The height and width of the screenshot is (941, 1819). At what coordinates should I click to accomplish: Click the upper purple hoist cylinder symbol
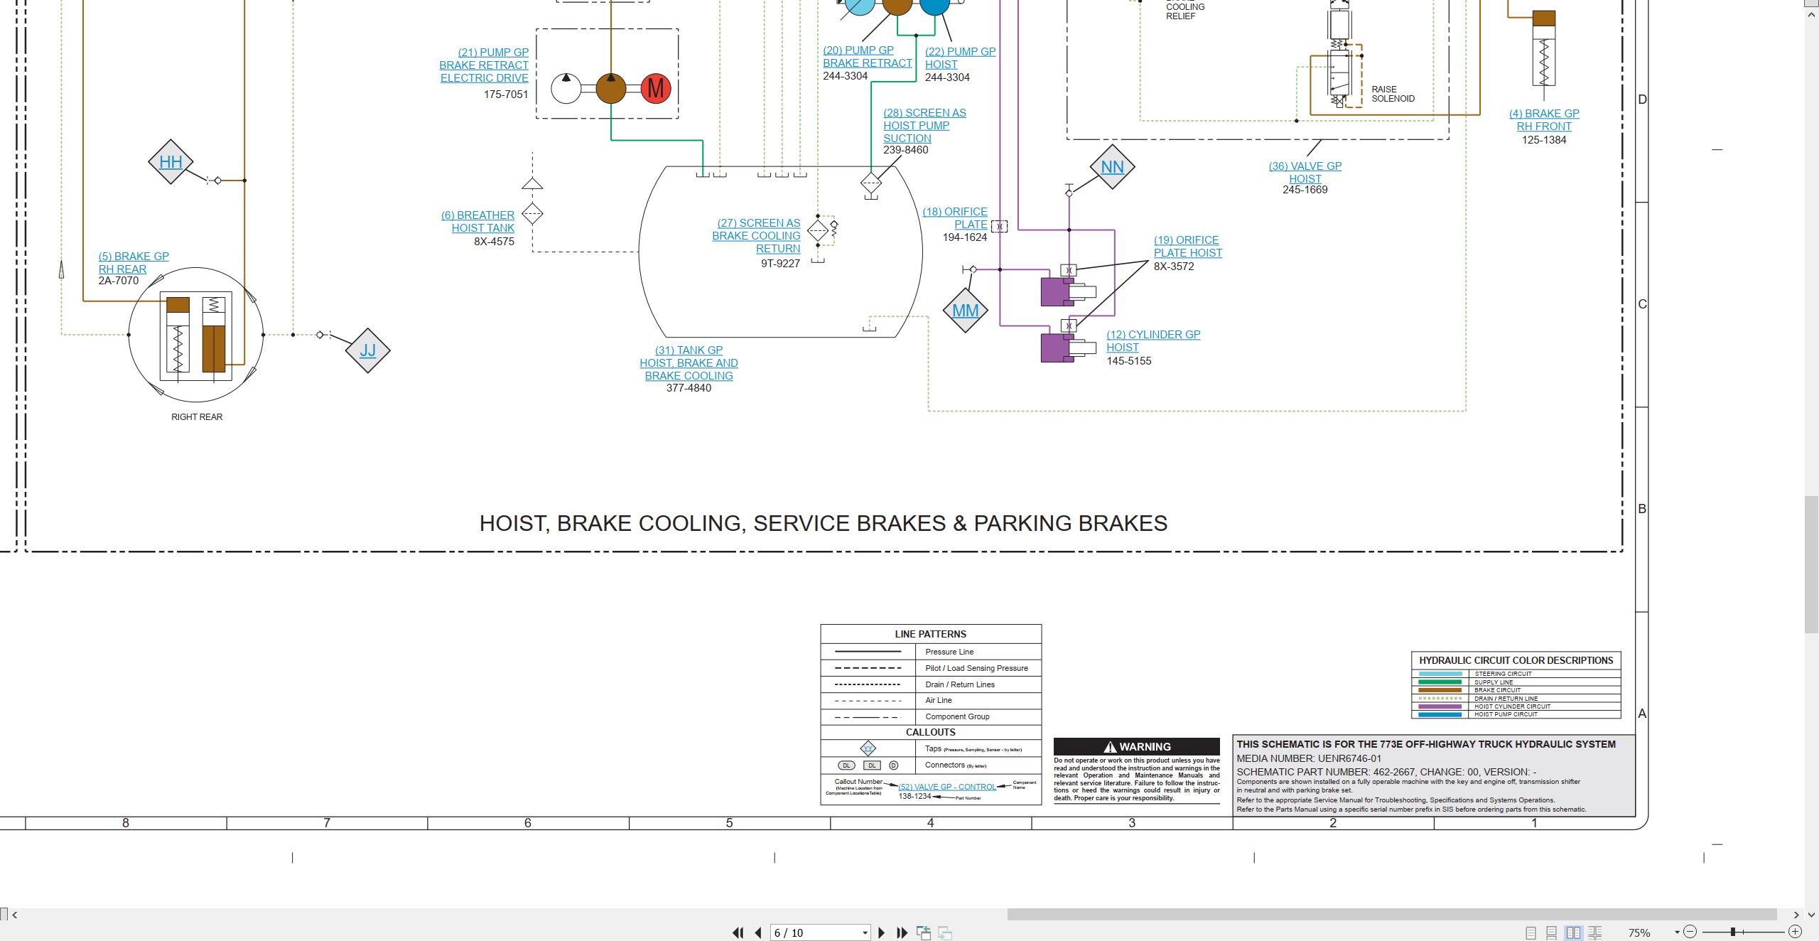pos(1068,291)
